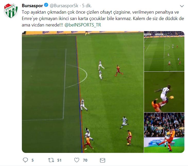Click the blue offside line in image

(79, 94)
